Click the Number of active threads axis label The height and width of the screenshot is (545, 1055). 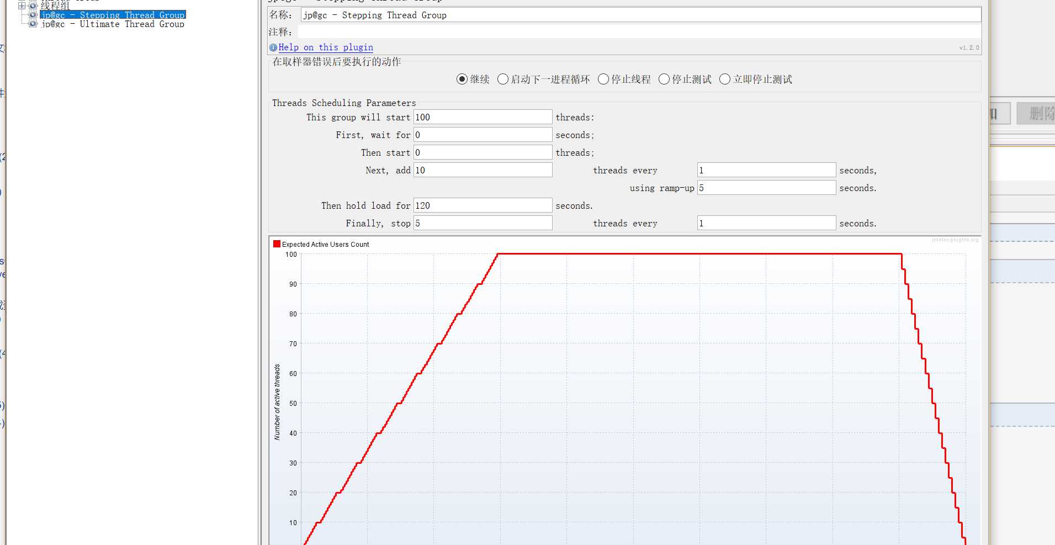point(277,402)
